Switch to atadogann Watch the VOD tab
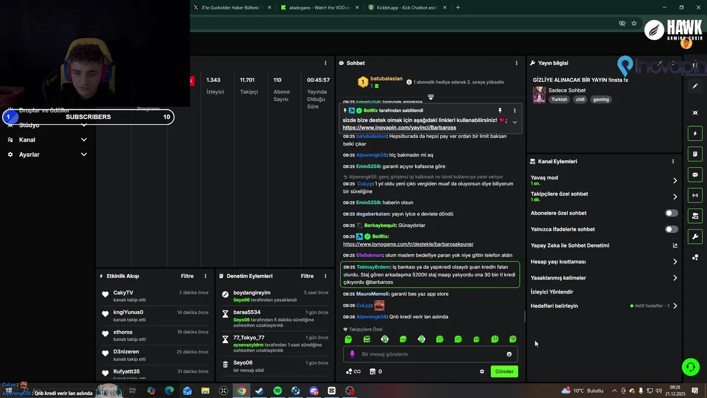 click(x=319, y=8)
